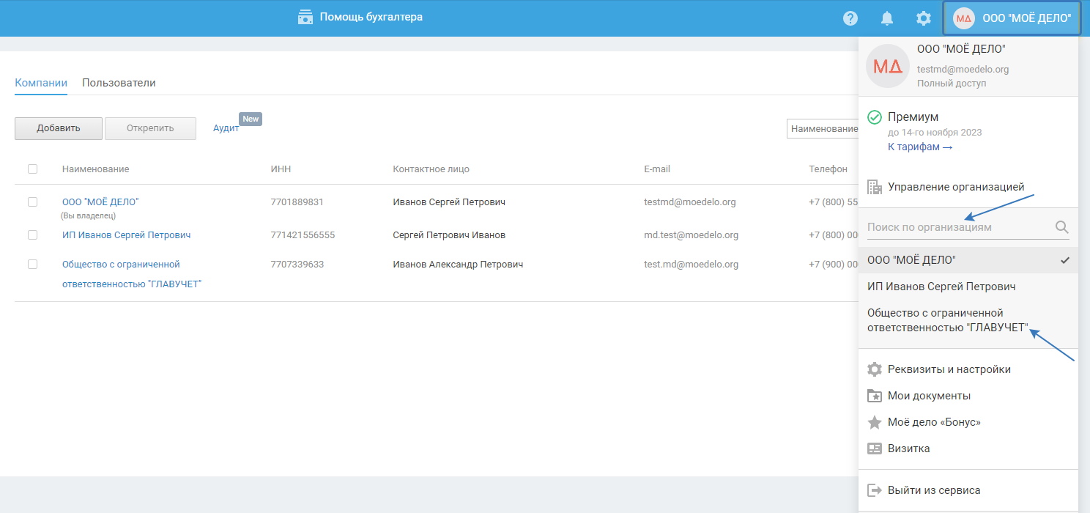Open the help question mark icon

[x=850, y=18]
